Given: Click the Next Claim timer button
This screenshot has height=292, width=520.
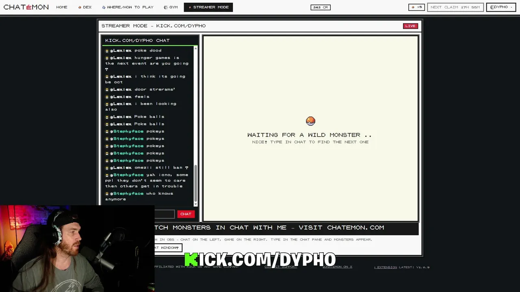Looking at the screenshot, I should coord(455,7).
